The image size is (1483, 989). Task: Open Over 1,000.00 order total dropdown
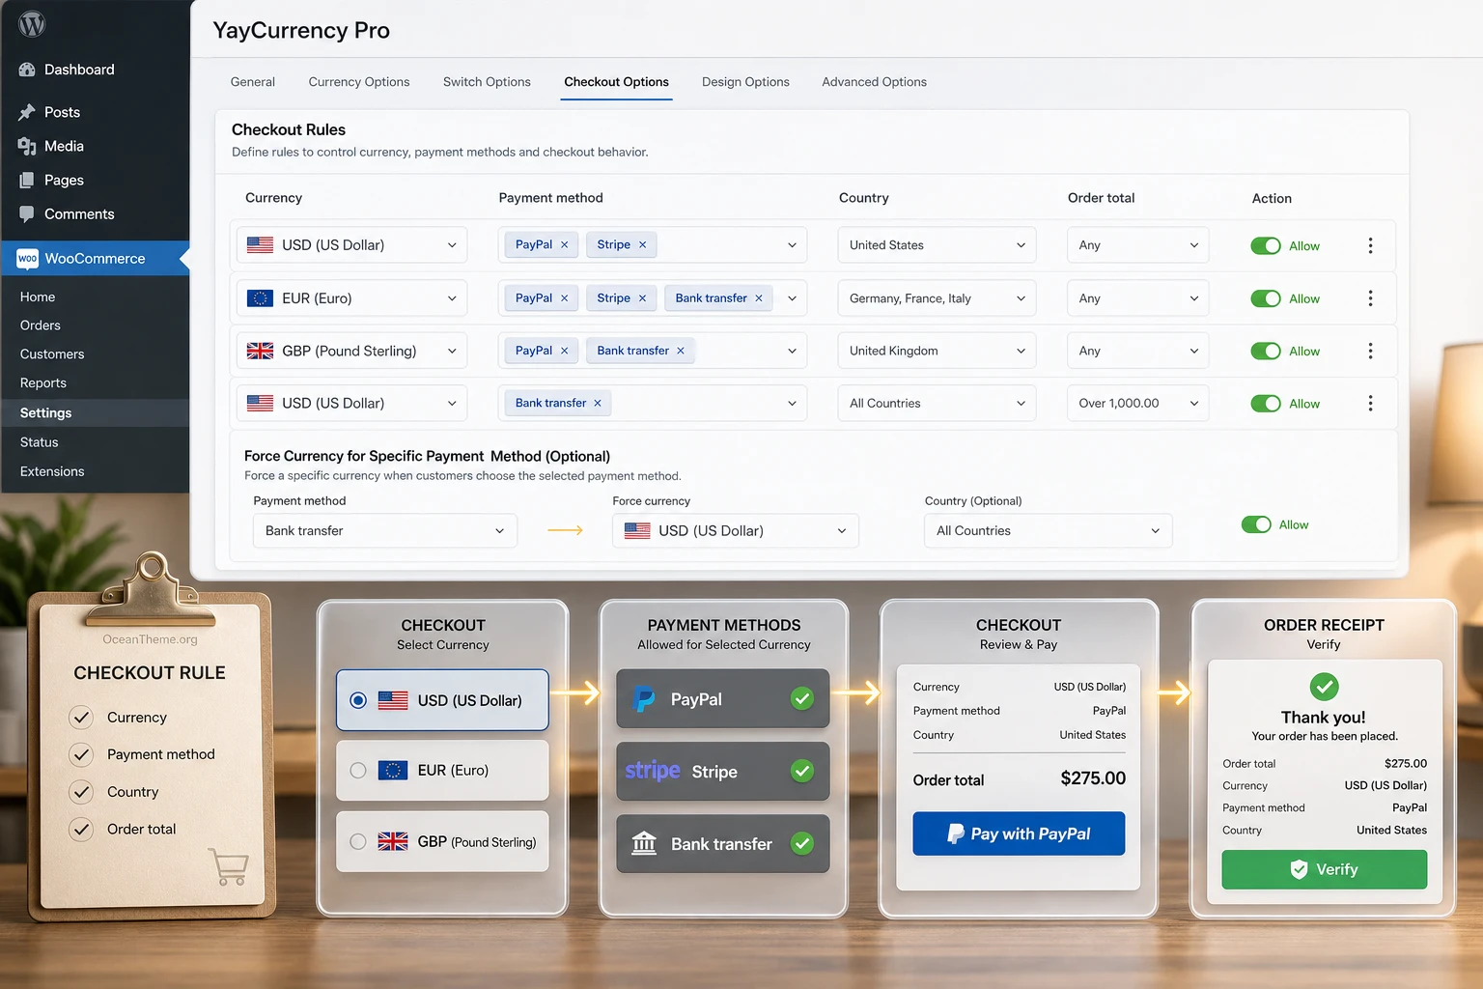1138,403
